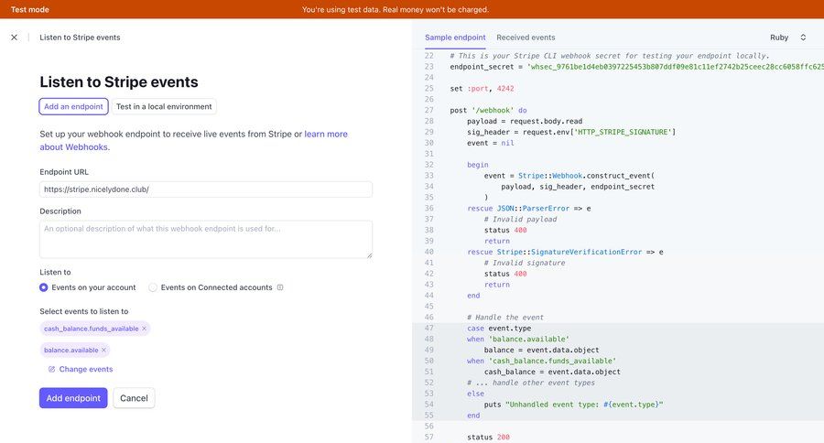Remove balance.available event tag
This screenshot has height=443, width=824.
point(103,350)
